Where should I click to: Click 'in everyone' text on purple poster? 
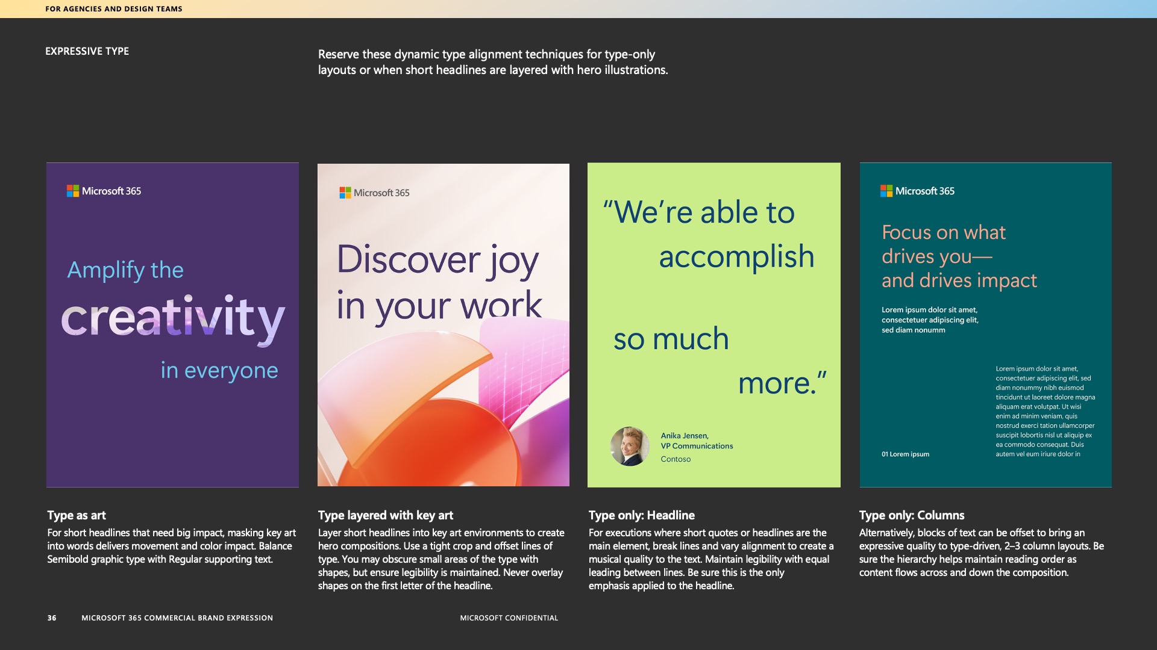pyautogui.click(x=219, y=370)
